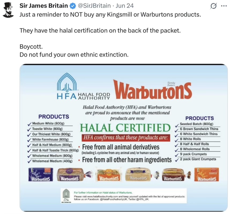Click the green HALAL CERTIFIED heading

pyautogui.click(x=125, y=128)
